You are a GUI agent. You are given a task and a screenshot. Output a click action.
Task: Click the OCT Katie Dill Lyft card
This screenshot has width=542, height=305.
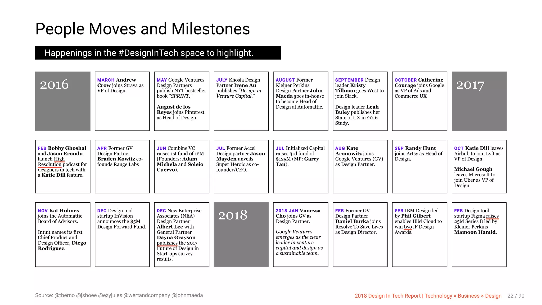479,167
